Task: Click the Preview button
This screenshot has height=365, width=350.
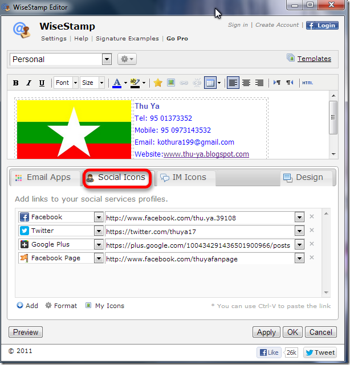Action: [26, 332]
